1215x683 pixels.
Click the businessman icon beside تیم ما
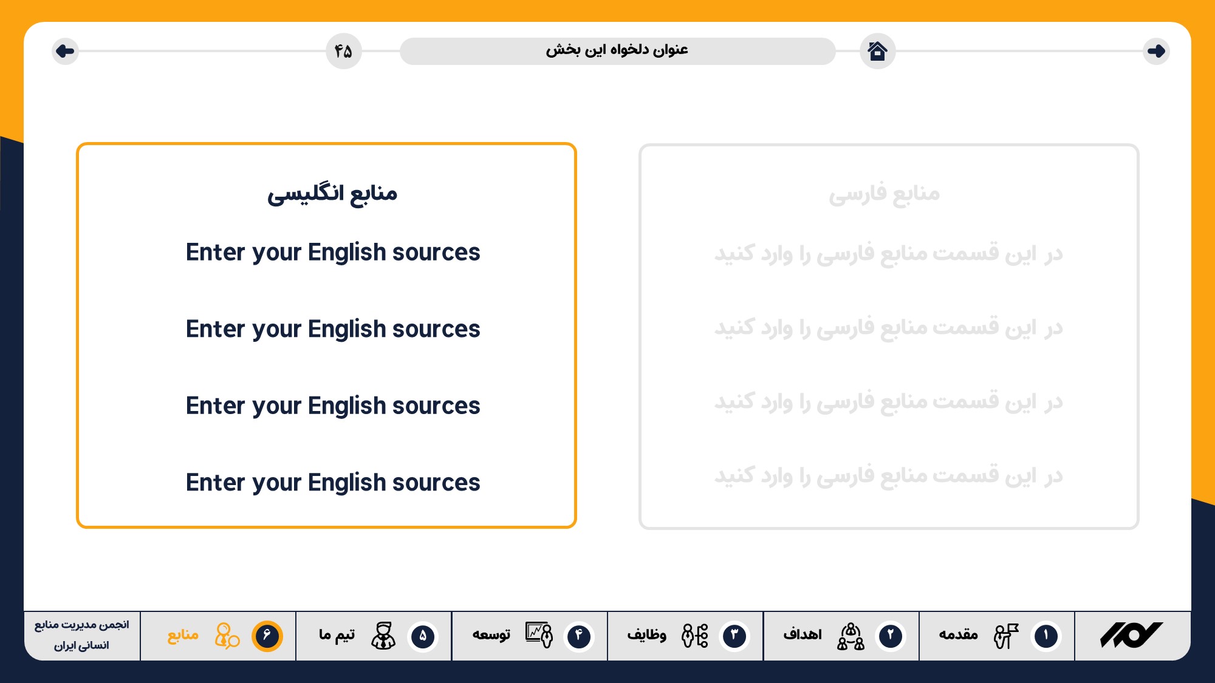(x=383, y=636)
